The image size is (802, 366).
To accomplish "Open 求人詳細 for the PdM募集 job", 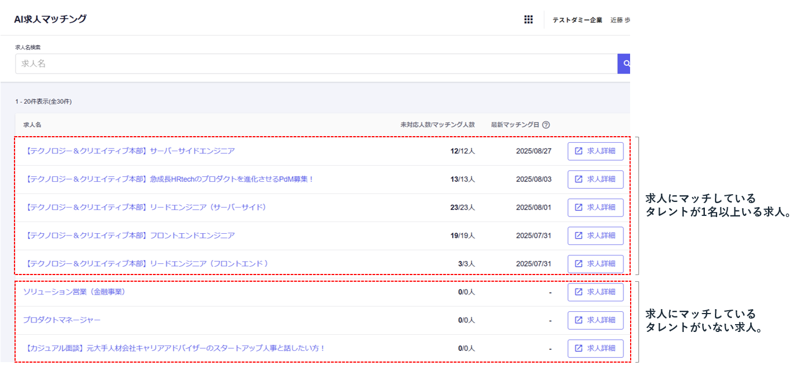I will [595, 179].
